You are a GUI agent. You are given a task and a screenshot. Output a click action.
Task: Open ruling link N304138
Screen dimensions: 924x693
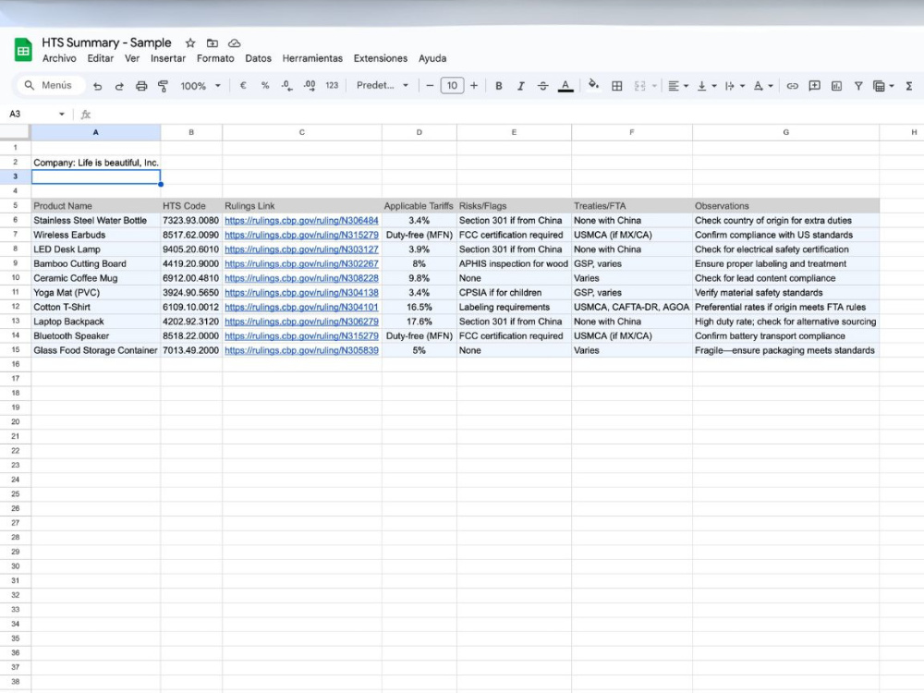pyautogui.click(x=301, y=293)
